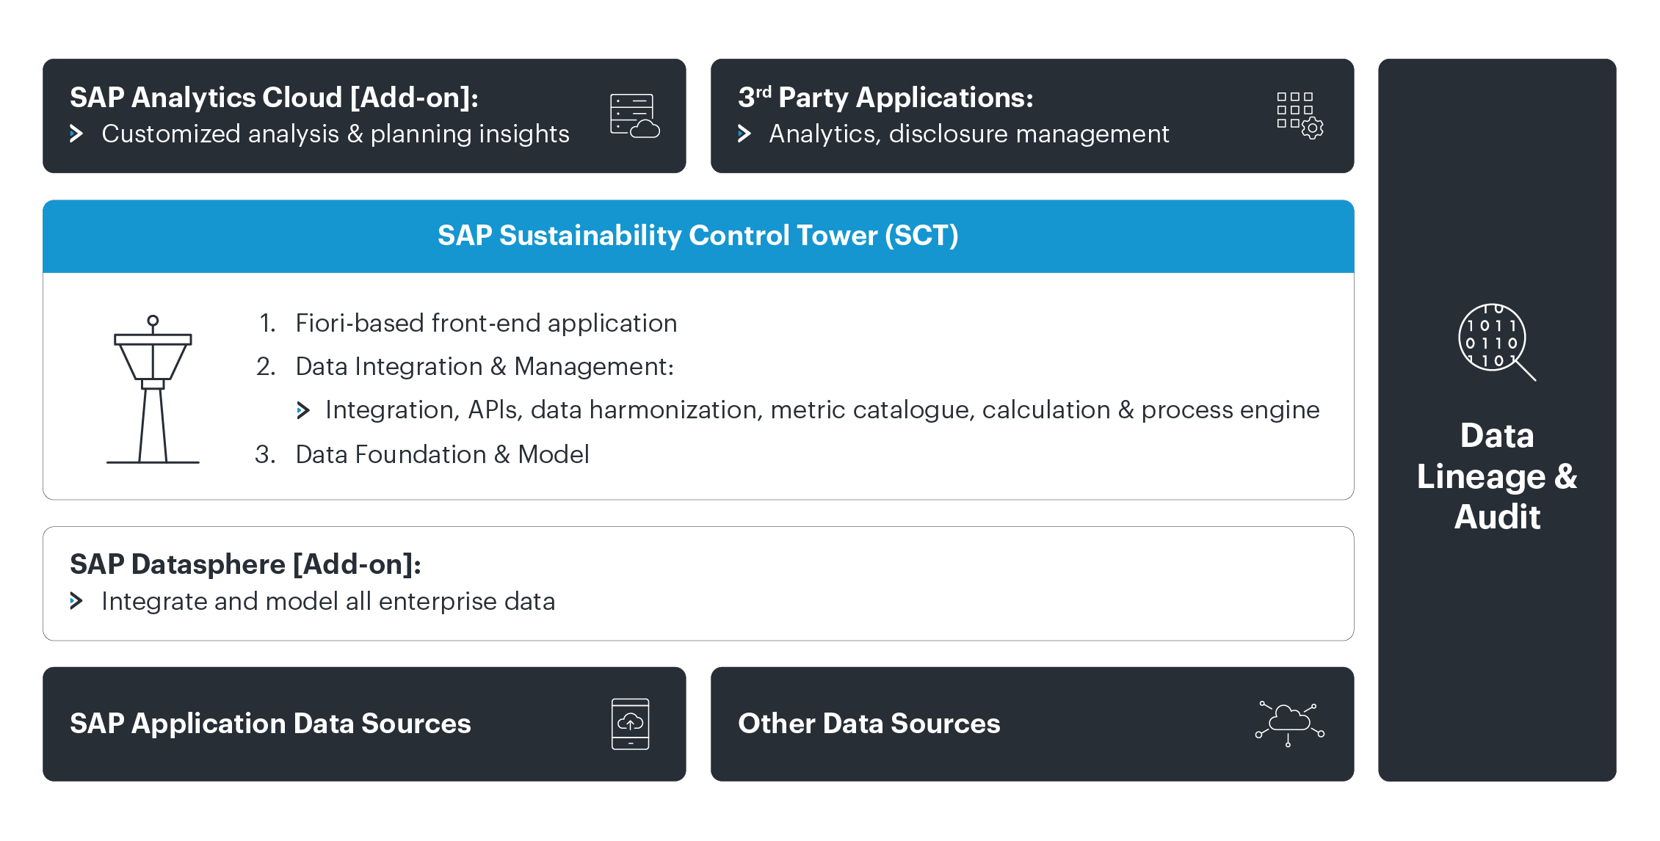This screenshot has width=1660, height=841.
Task: Select Fiori-based front-end application item
Action: pyautogui.click(x=486, y=323)
